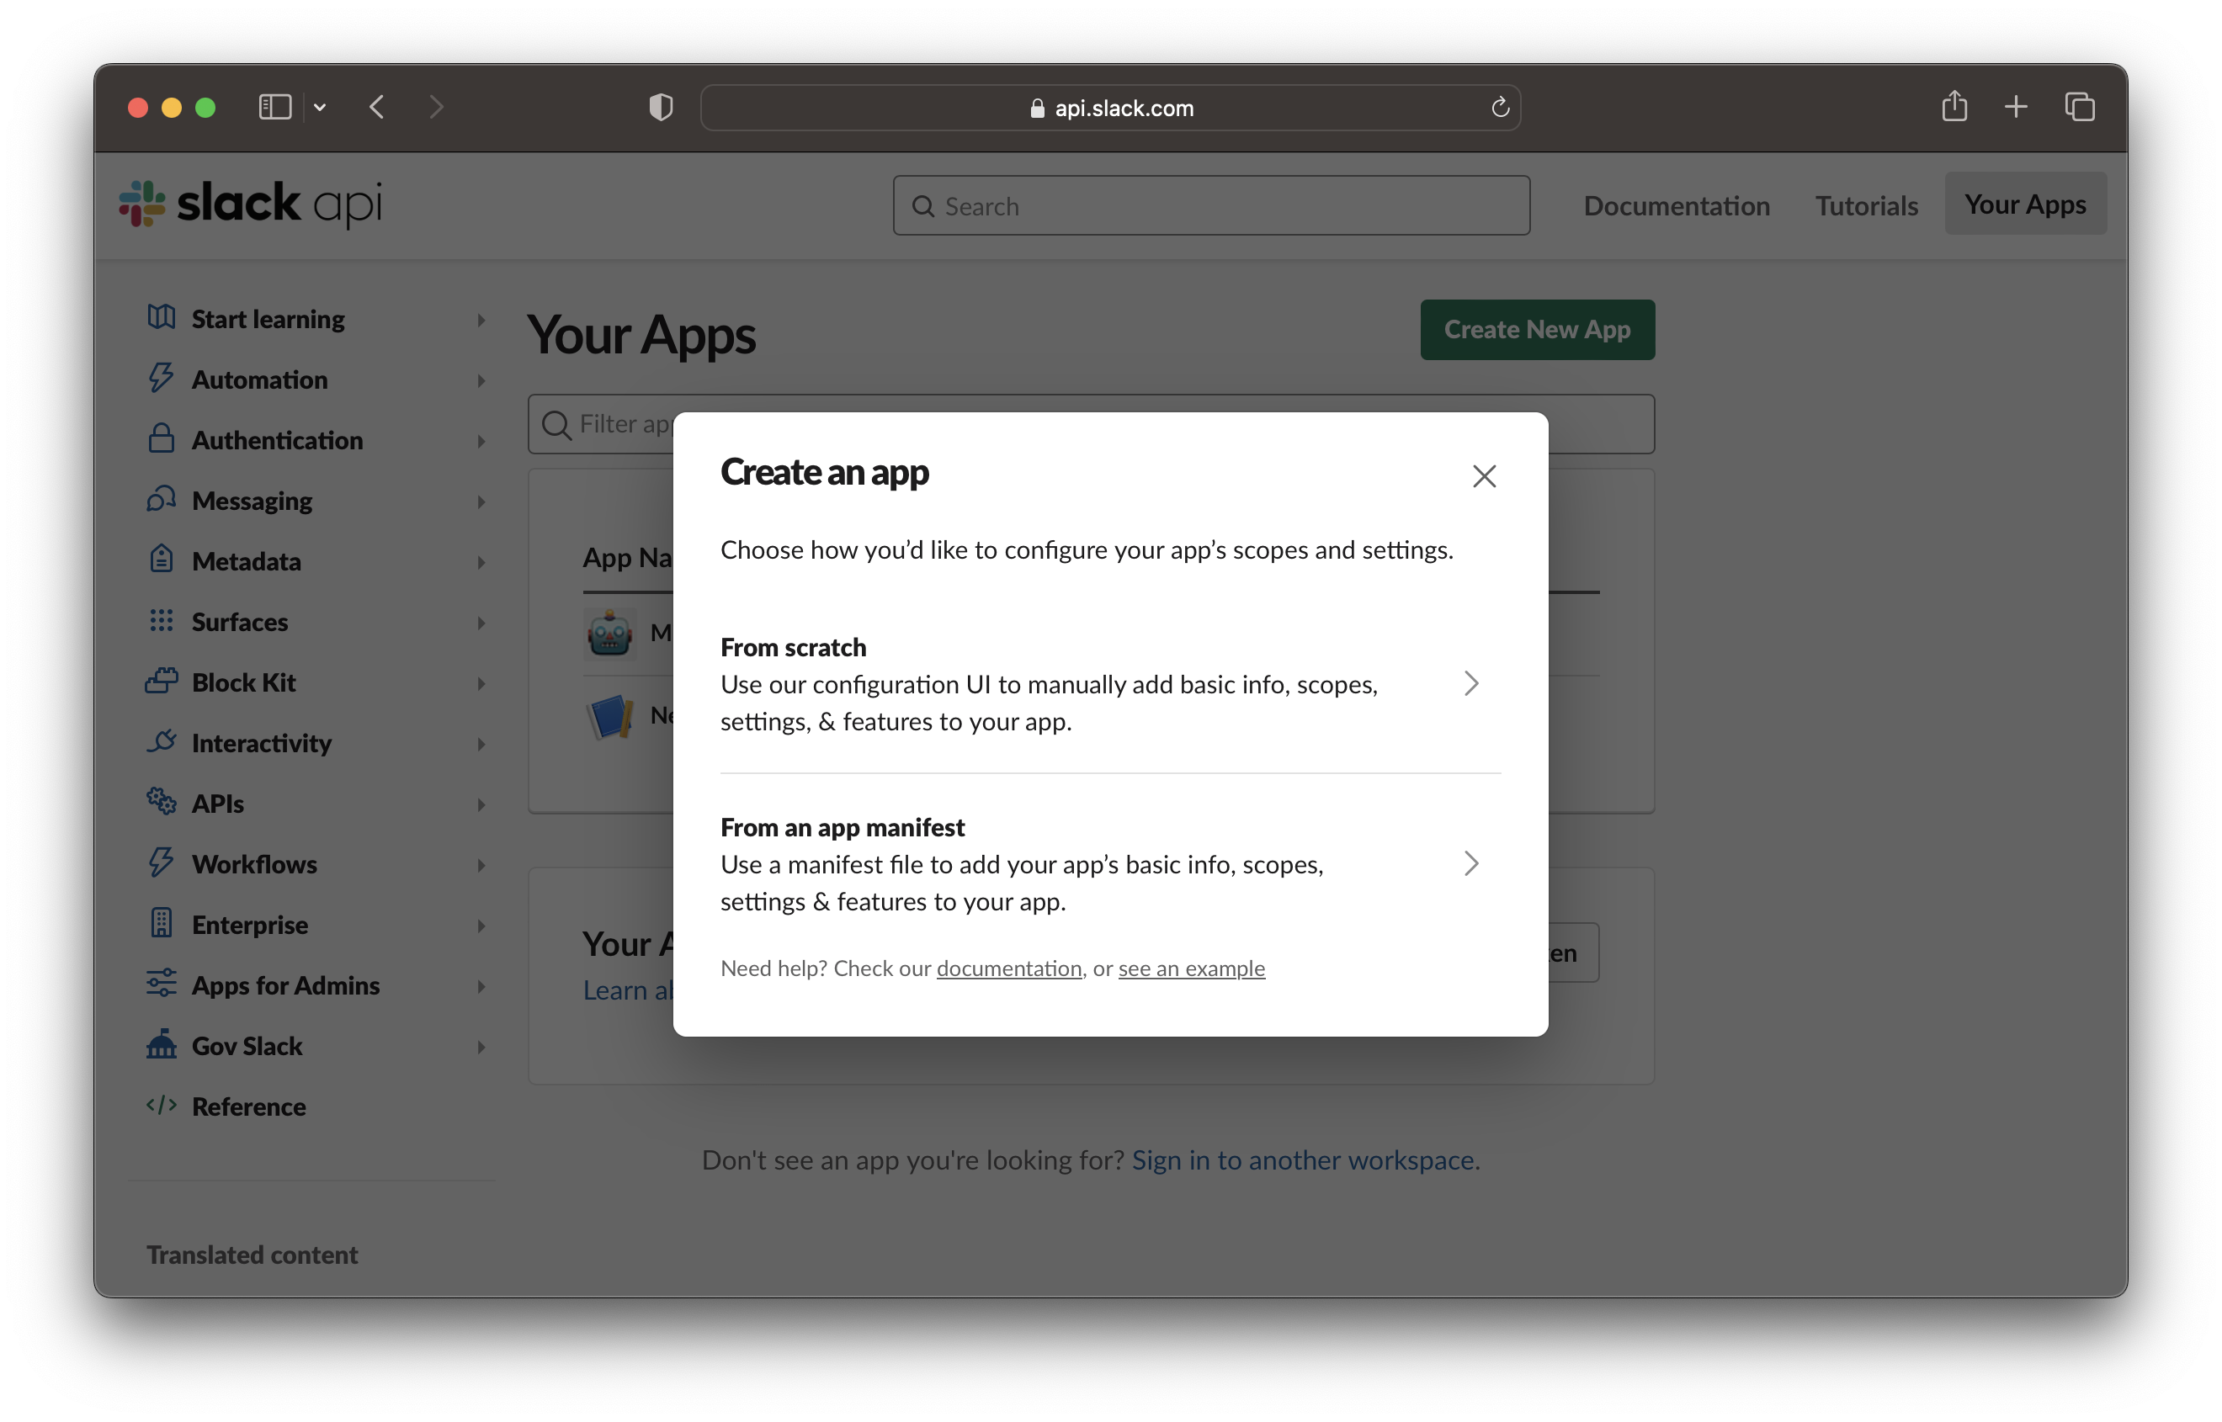Click the APIs gear icon
The width and height of the screenshot is (2222, 1422).
[x=162, y=803]
